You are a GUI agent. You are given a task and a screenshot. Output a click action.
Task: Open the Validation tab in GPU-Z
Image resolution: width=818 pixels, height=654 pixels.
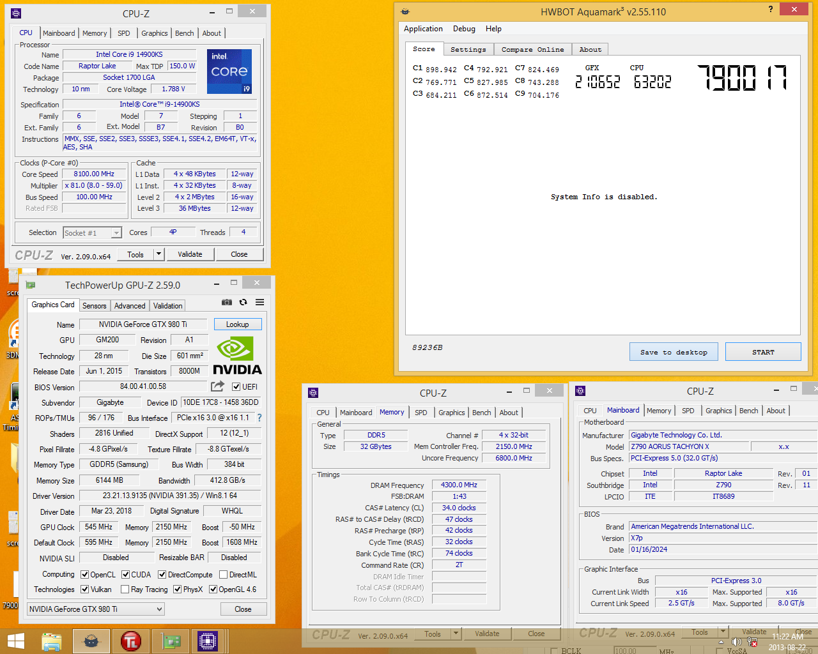168,306
